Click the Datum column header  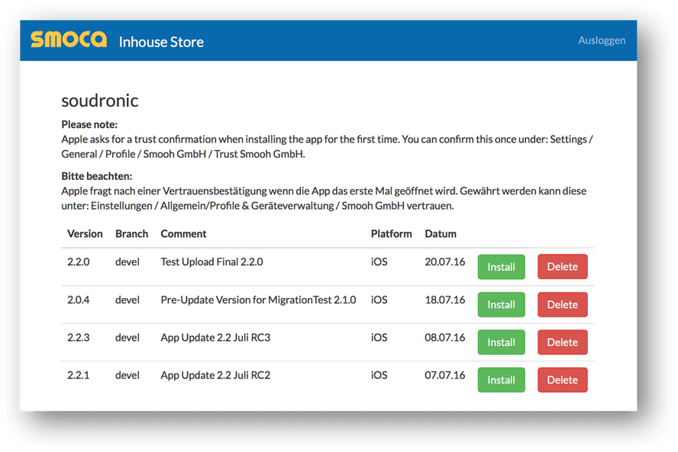pos(441,234)
